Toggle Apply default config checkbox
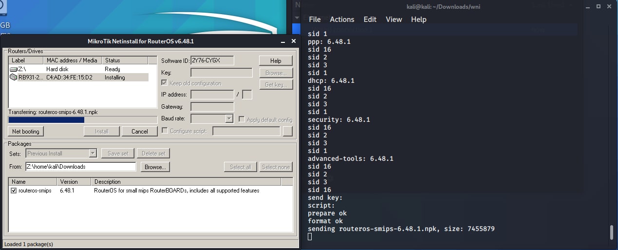 [242, 119]
